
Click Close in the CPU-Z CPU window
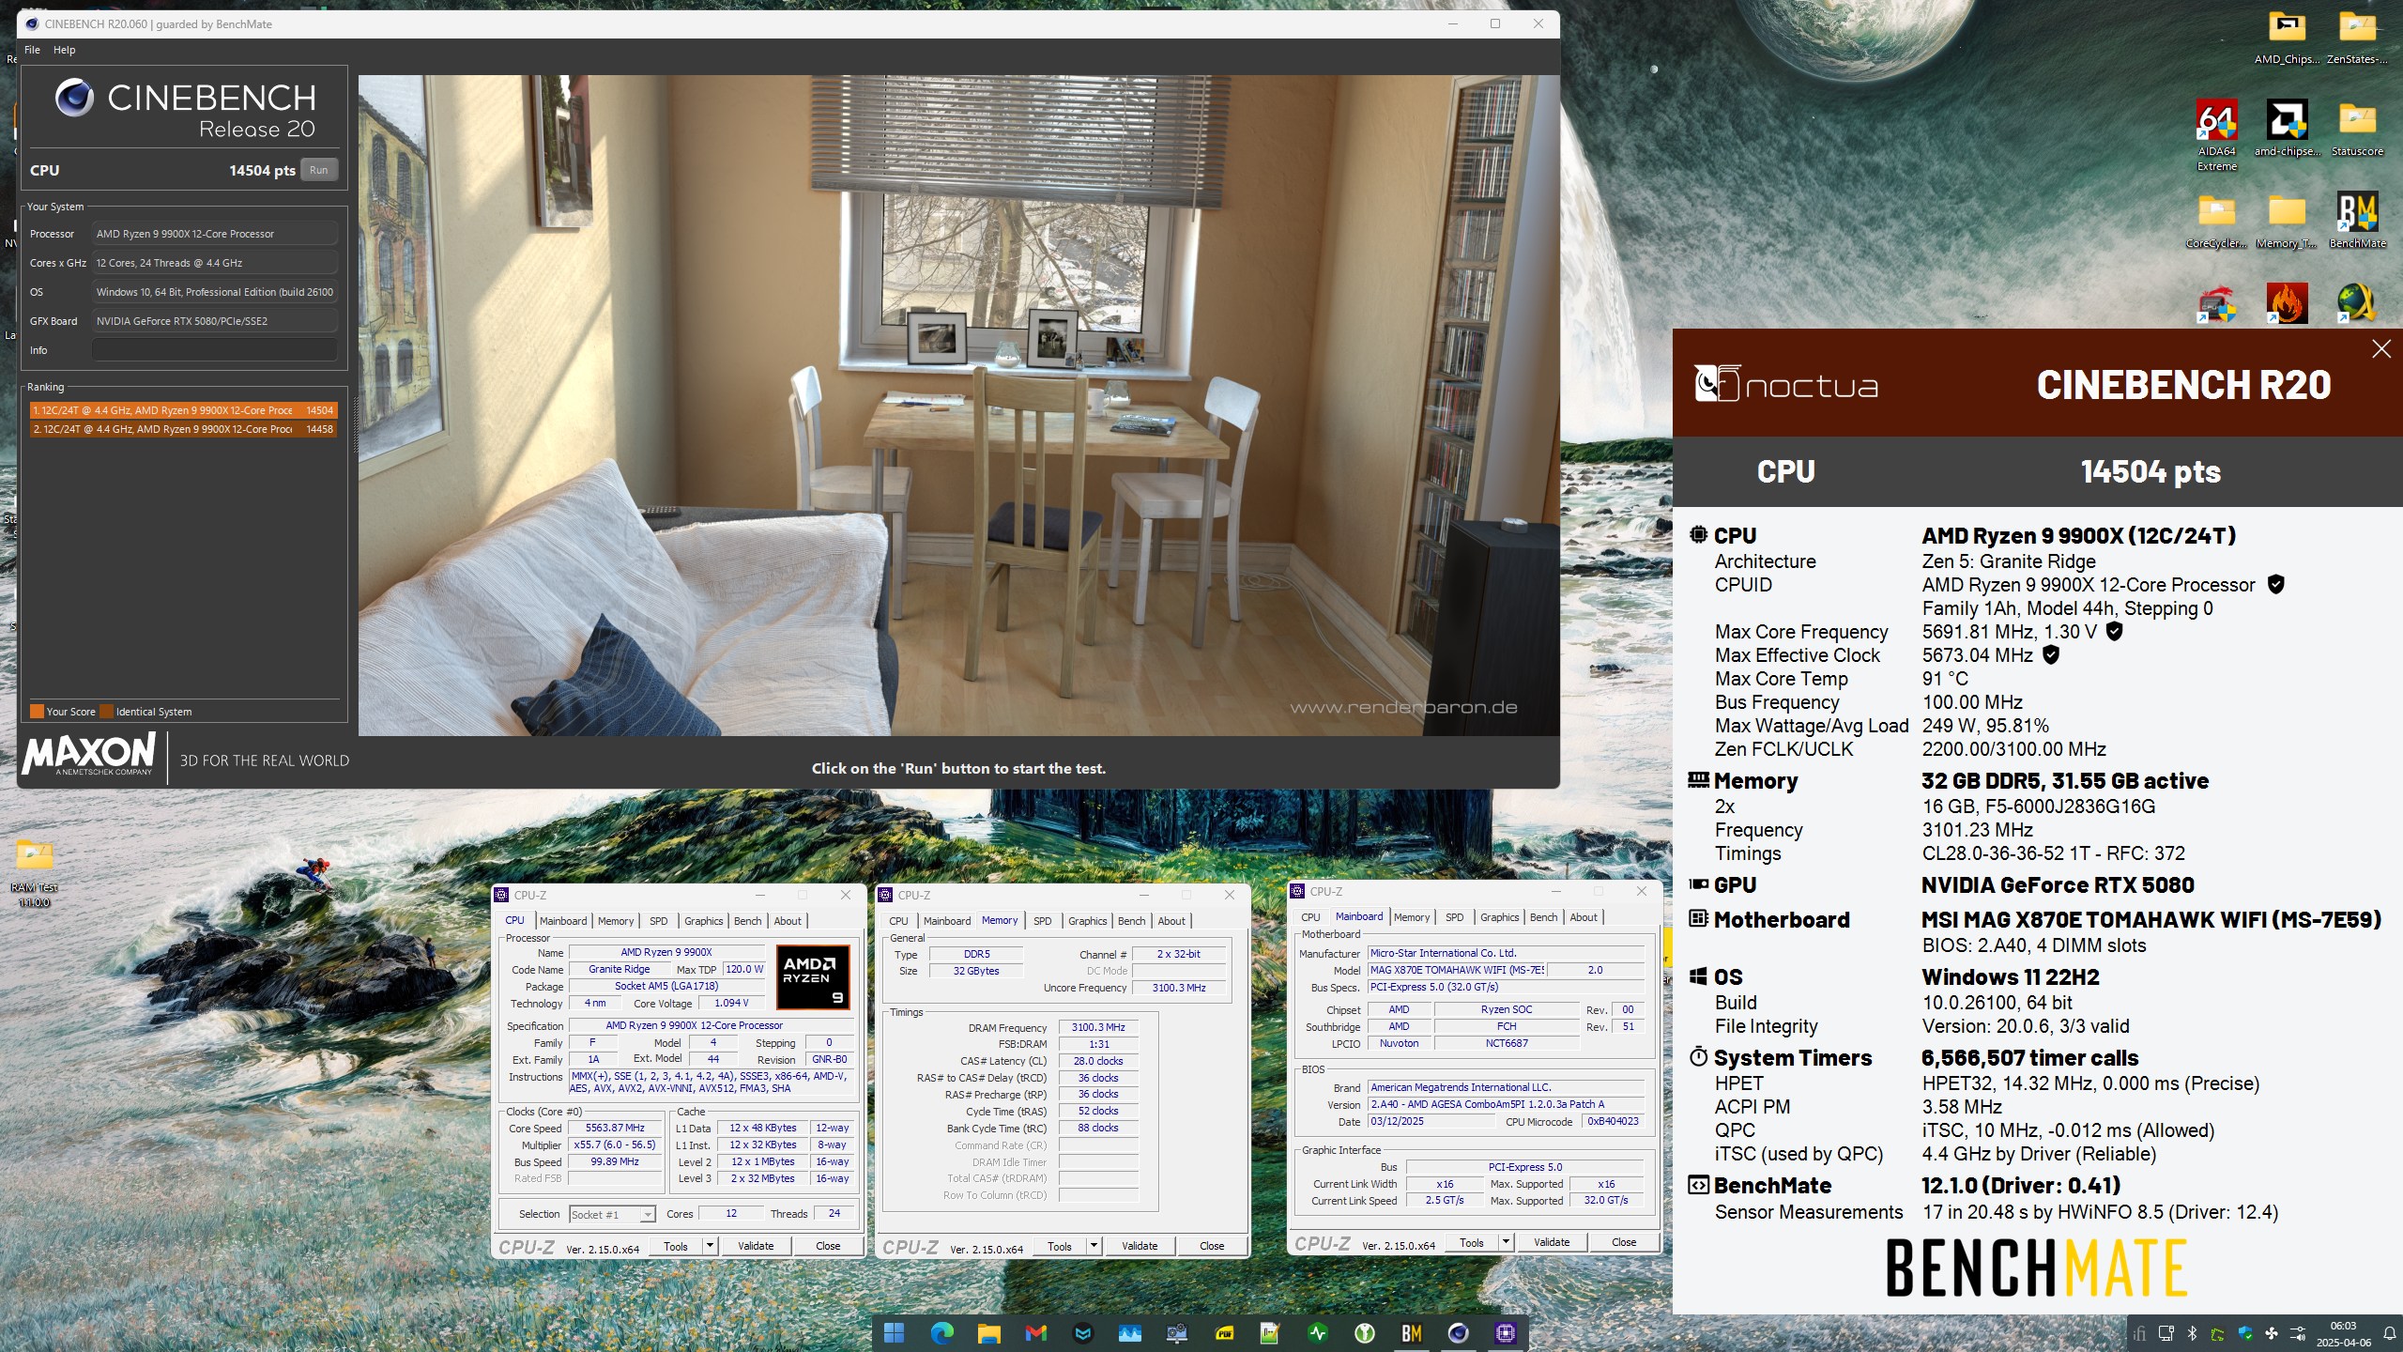click(828, 1246)
